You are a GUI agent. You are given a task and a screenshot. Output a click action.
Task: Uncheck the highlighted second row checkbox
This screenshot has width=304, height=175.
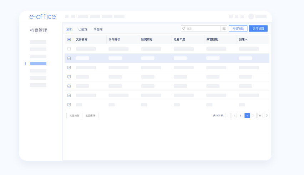[69, 58]
